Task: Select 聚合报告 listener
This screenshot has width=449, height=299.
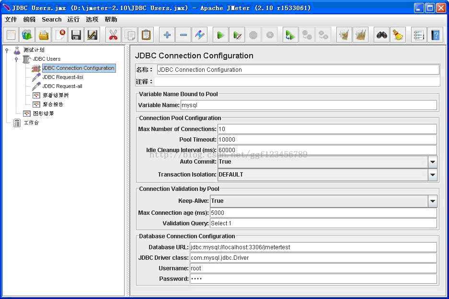Action: coord(53,105)
